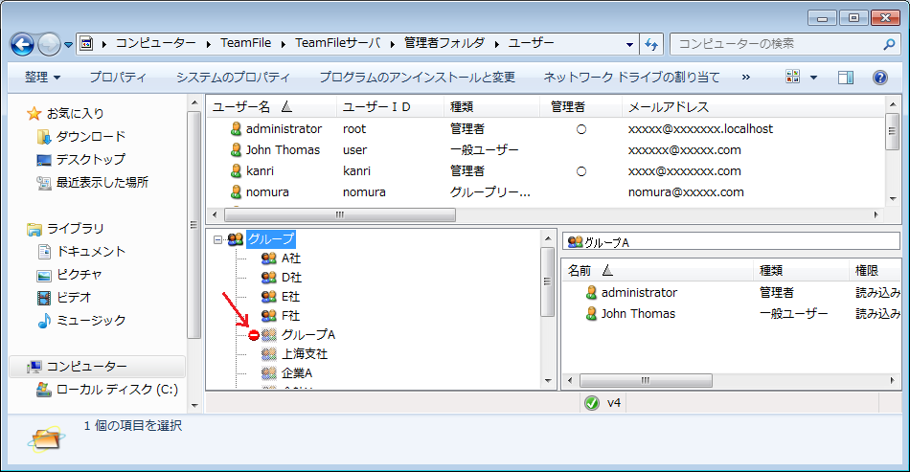
Task: Open ダウンロード in favorites sidebar
Action: [x=90, y=137]
